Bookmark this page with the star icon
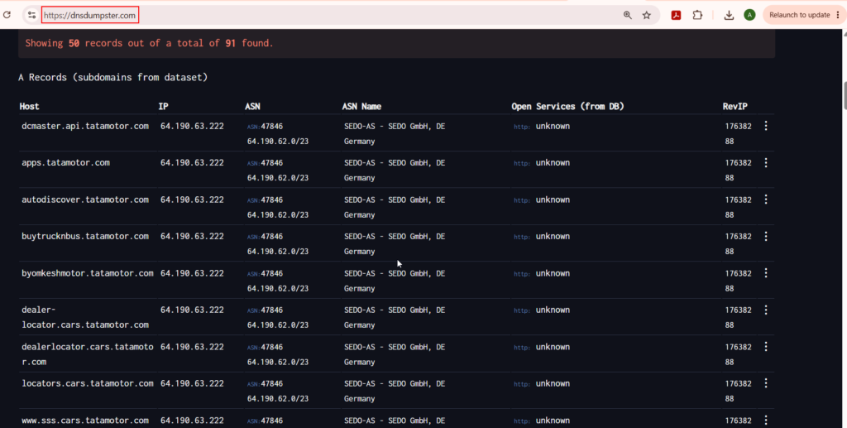The height and width of the screenshot is (428, 847). click(x=647, y=15)
